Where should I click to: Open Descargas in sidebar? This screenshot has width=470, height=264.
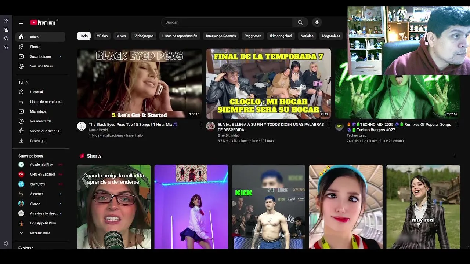[40, 141]
